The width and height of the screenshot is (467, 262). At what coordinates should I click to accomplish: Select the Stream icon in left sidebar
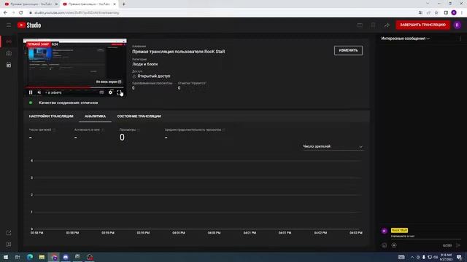pyautogui.click(x=9, y=41)
